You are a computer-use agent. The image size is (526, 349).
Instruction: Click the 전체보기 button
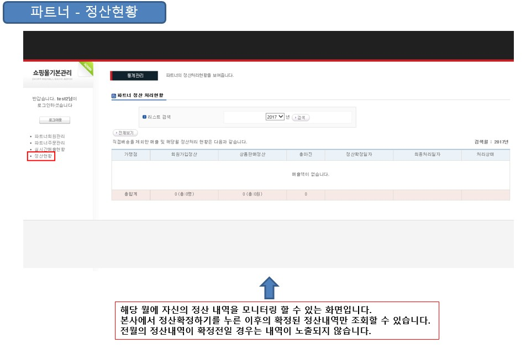pos(125,133)
